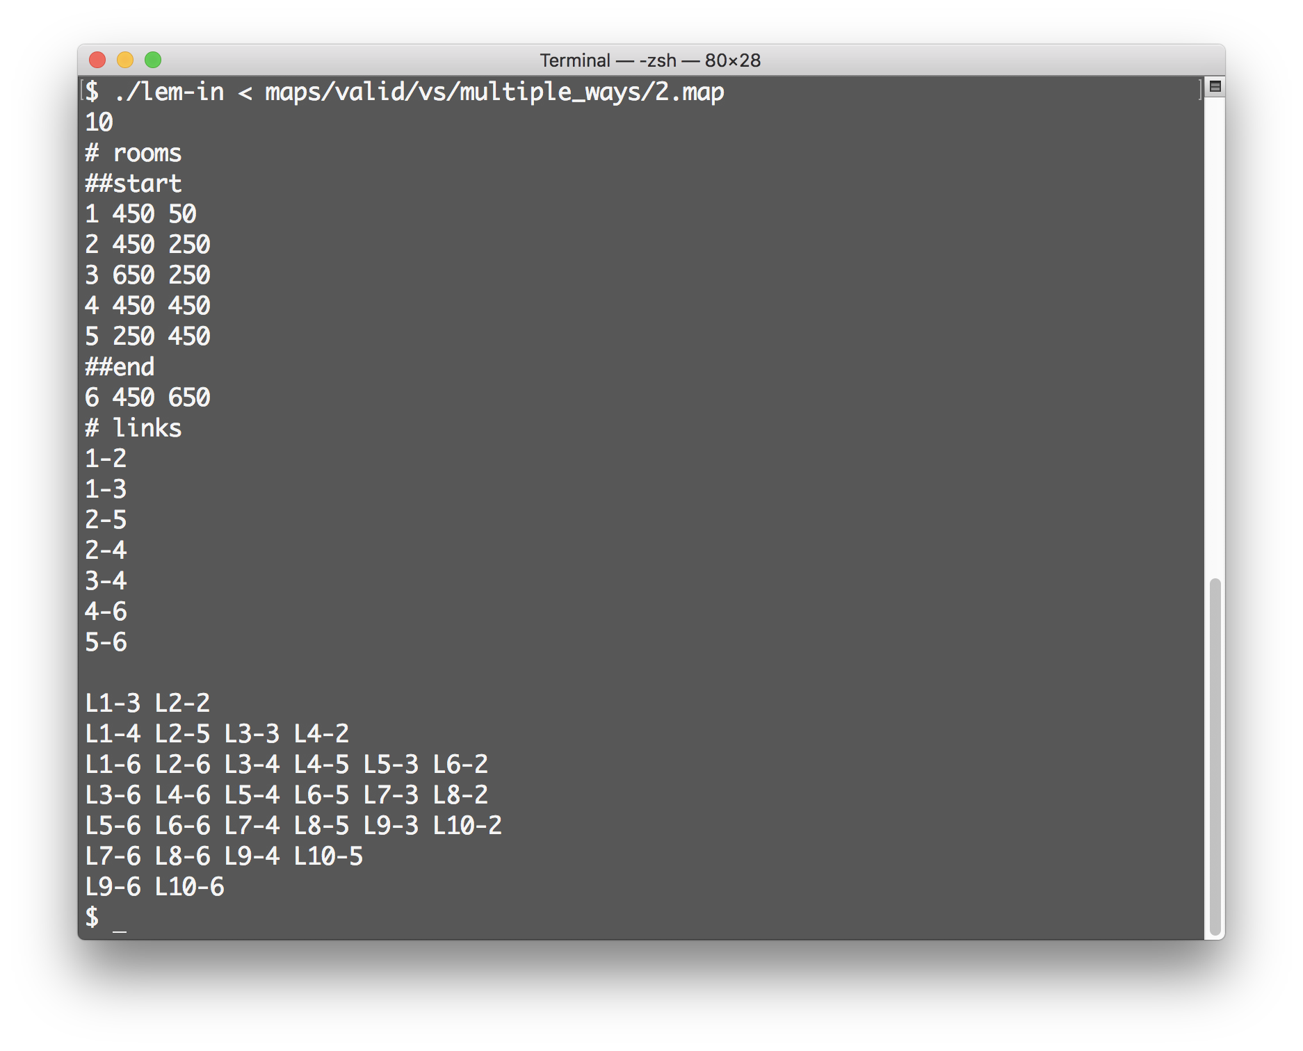Click link line '1-2'
Viewport: 1303px width, 1051px height.
106,459
